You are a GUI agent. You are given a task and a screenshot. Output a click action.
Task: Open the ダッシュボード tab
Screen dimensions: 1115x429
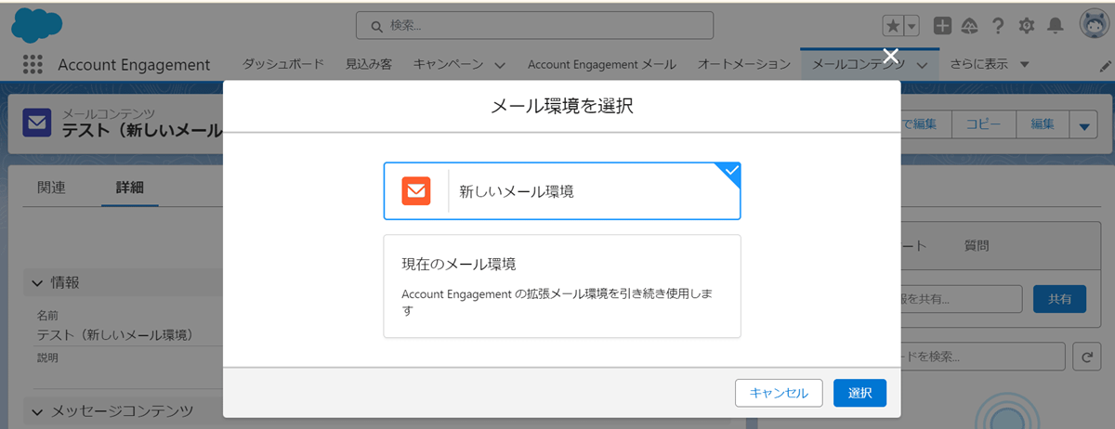(283, 64)
